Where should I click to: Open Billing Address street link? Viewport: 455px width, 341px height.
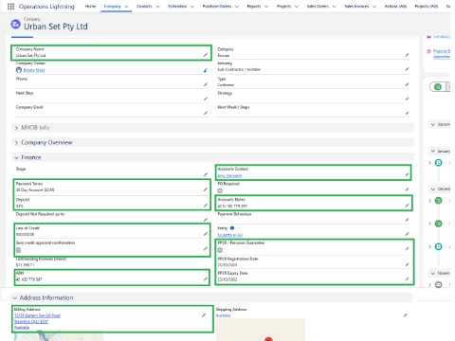[x=37, y=315]
